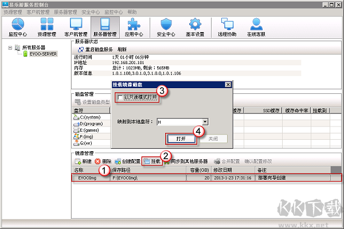
Task: Click 确认配置修改 toolbar item
Action: pos(258,161)
